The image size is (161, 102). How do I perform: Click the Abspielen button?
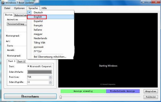pyautogui.click(x=151, y=91)
